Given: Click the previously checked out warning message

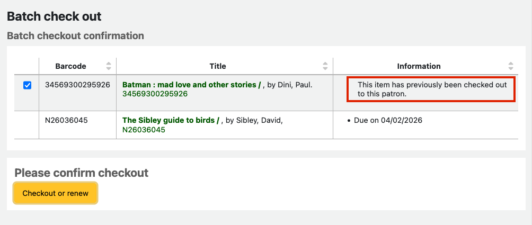Looking at the screenshot, I should point(432,89).
